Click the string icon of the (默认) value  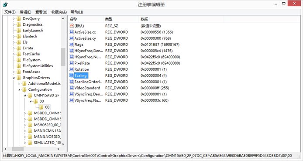coord(72,26)
